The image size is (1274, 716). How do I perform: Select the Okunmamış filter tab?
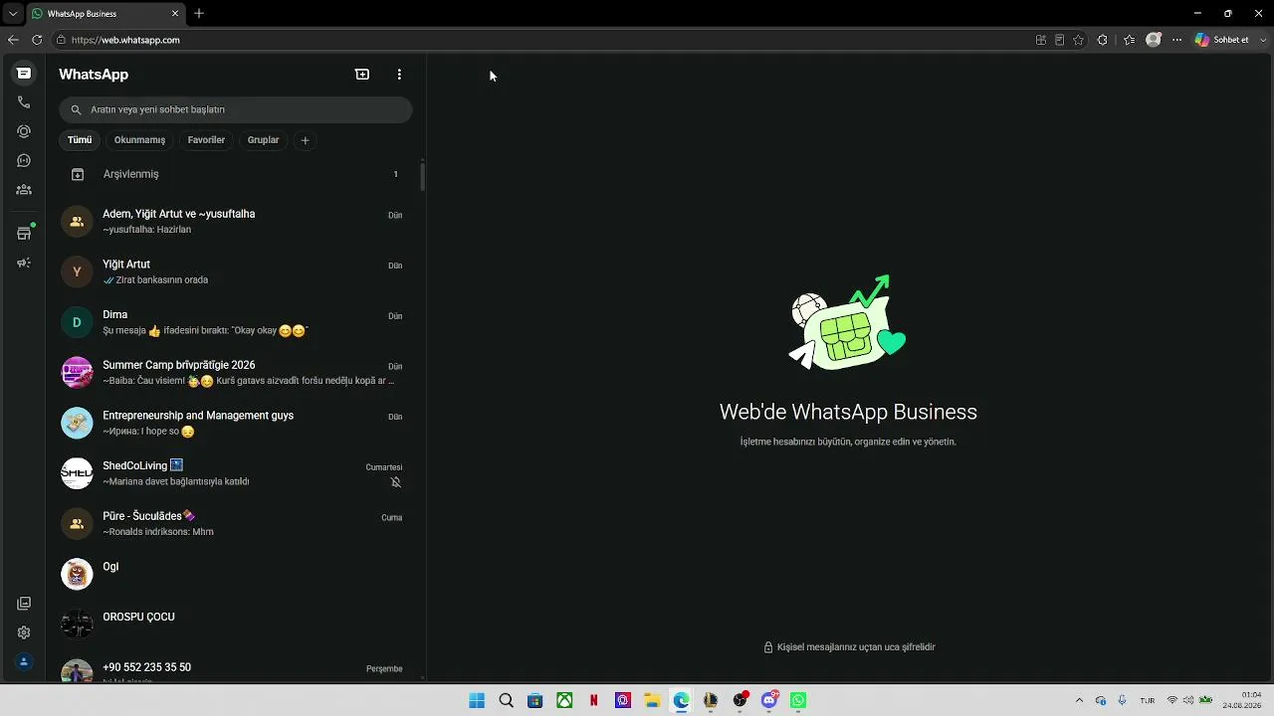coord(139,140)
